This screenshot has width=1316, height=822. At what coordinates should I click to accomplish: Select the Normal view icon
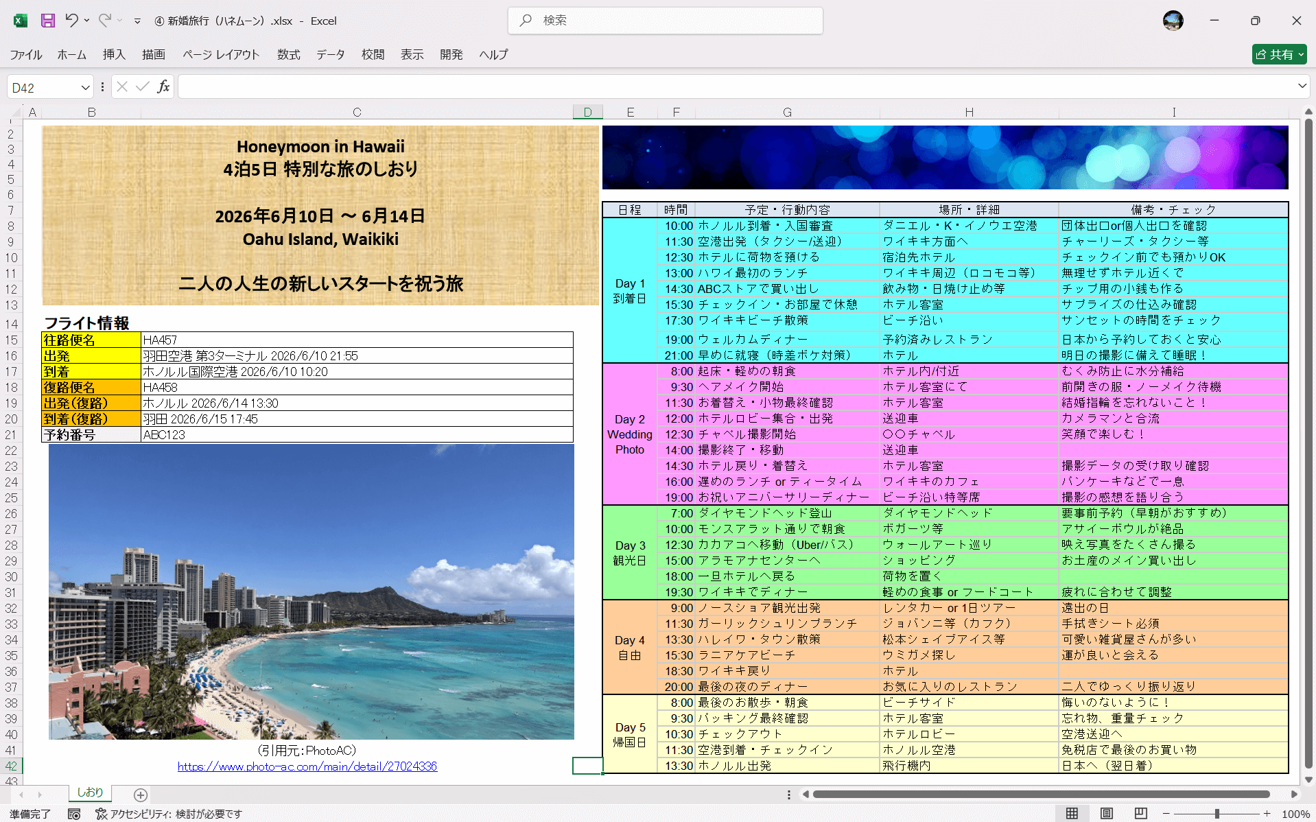tap(1072, 814)
